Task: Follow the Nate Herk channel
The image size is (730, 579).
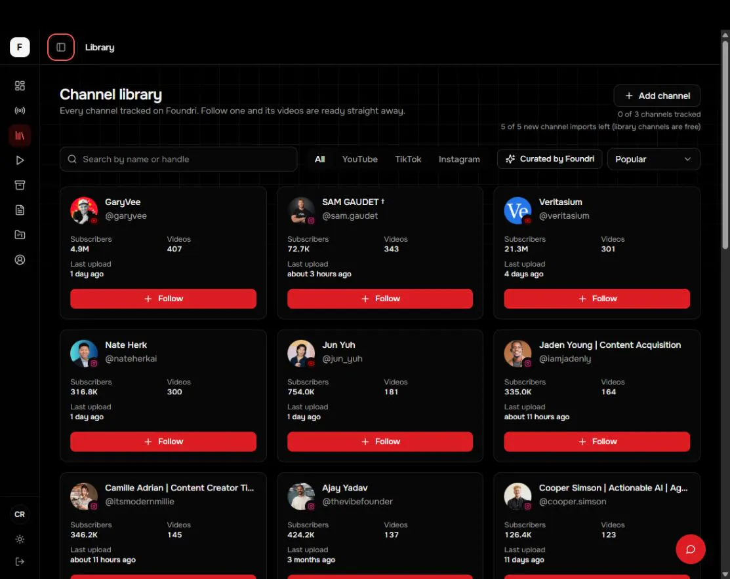Action: [163, 441]
